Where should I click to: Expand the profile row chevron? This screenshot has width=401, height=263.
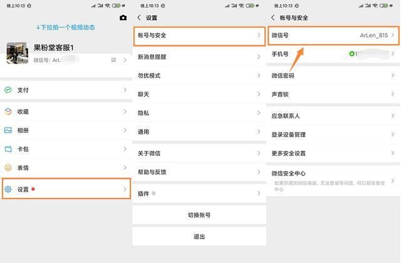point(125,60)
